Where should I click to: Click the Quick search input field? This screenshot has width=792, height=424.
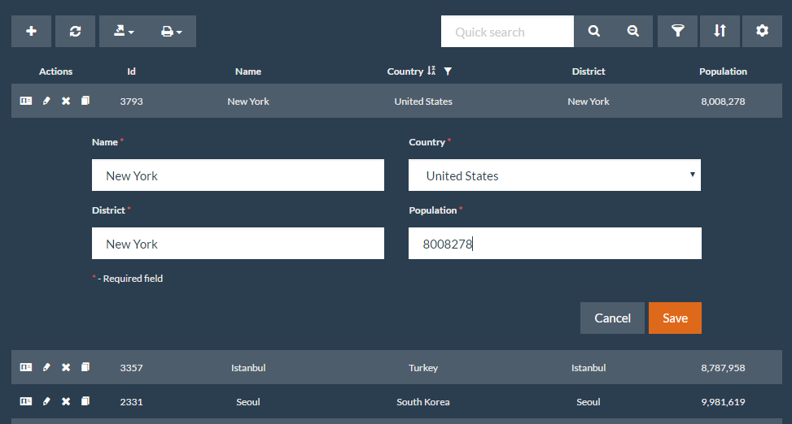pos(507,32)
